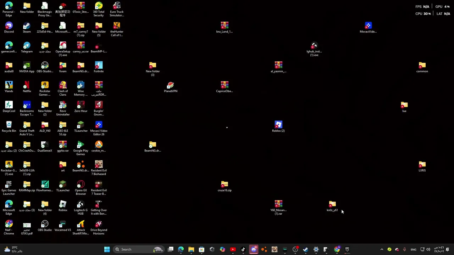454x255 pixels.
Task: Open theHunter Call of the Wild icon
Action: [117, 29]
